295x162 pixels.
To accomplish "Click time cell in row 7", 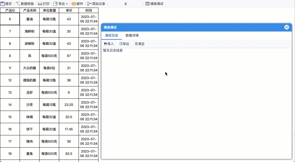I will tap(88, 31).
